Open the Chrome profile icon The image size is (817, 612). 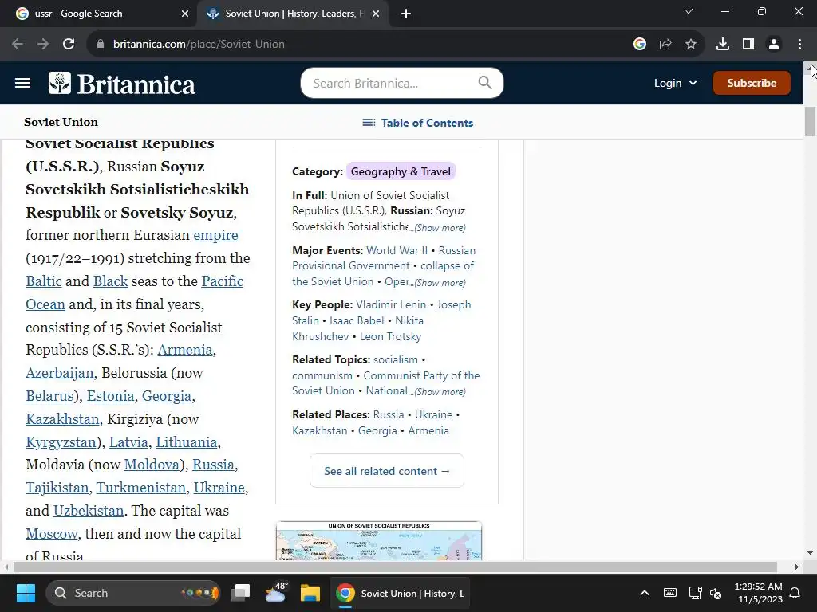coord(774,45)
